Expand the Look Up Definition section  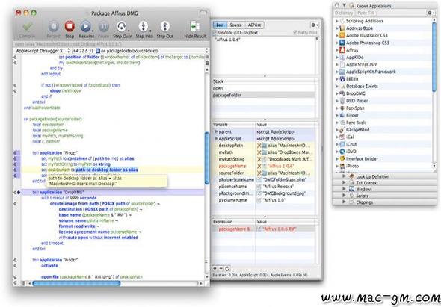[344, 176]
